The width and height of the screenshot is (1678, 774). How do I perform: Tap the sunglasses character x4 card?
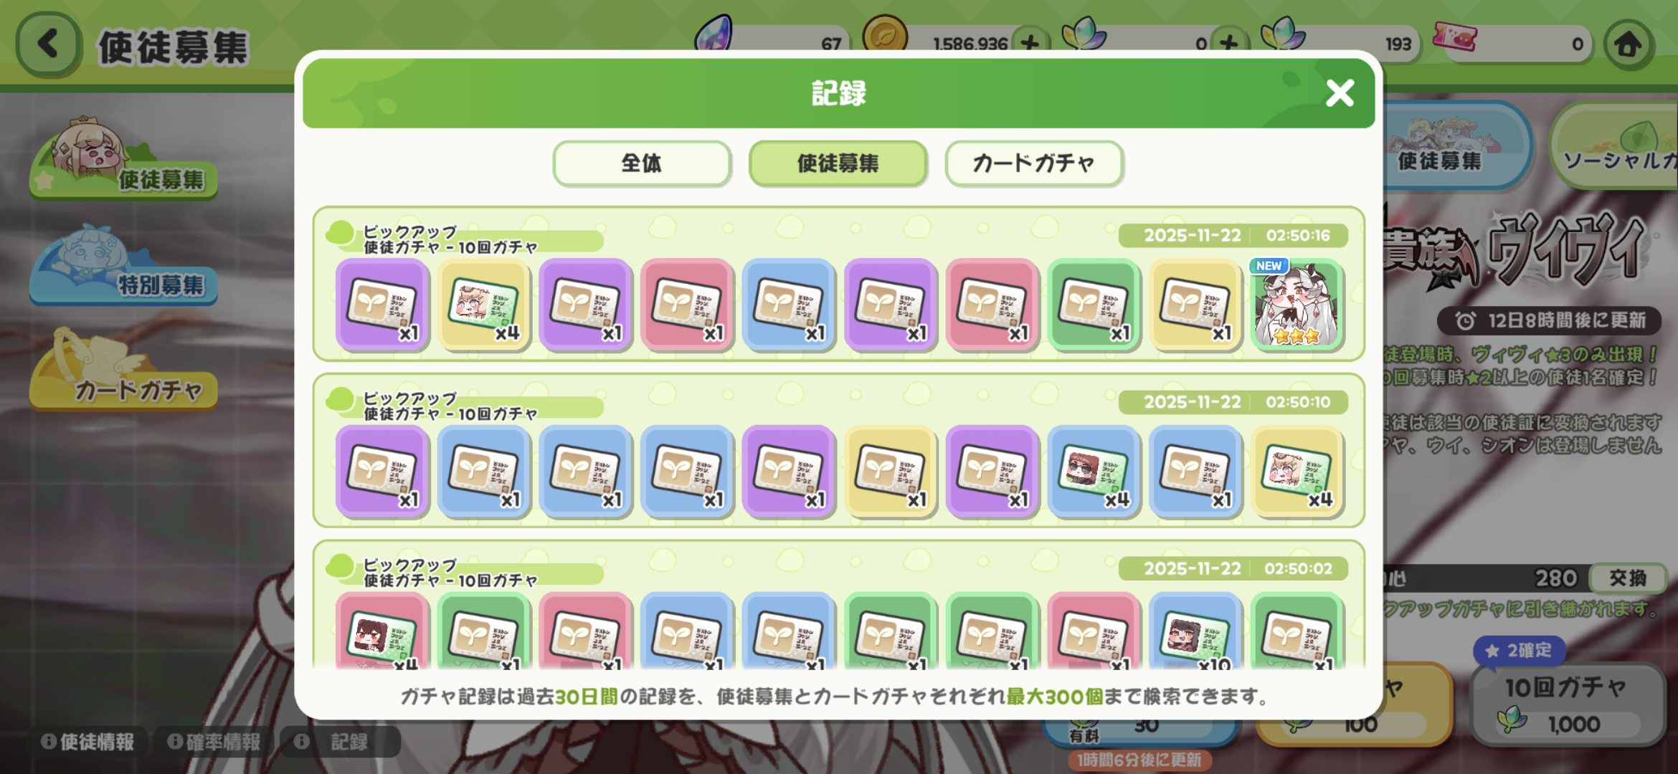pos(1093,472)
